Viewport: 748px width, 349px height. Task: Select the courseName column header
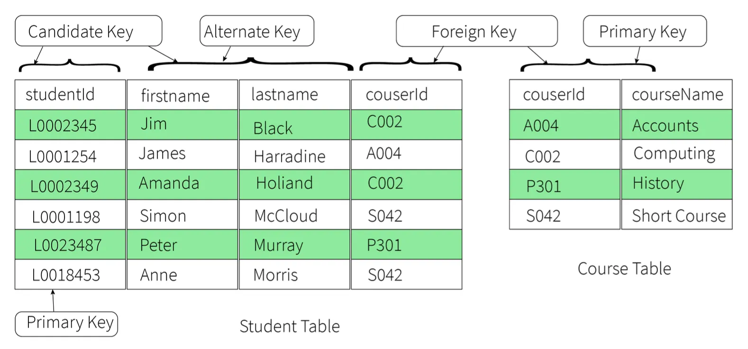pyautogui.click(x=676, y=95)
